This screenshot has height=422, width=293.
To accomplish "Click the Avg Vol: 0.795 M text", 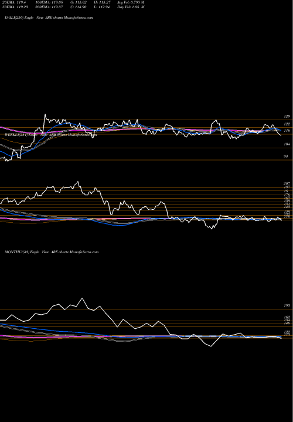I will point(131,2).
